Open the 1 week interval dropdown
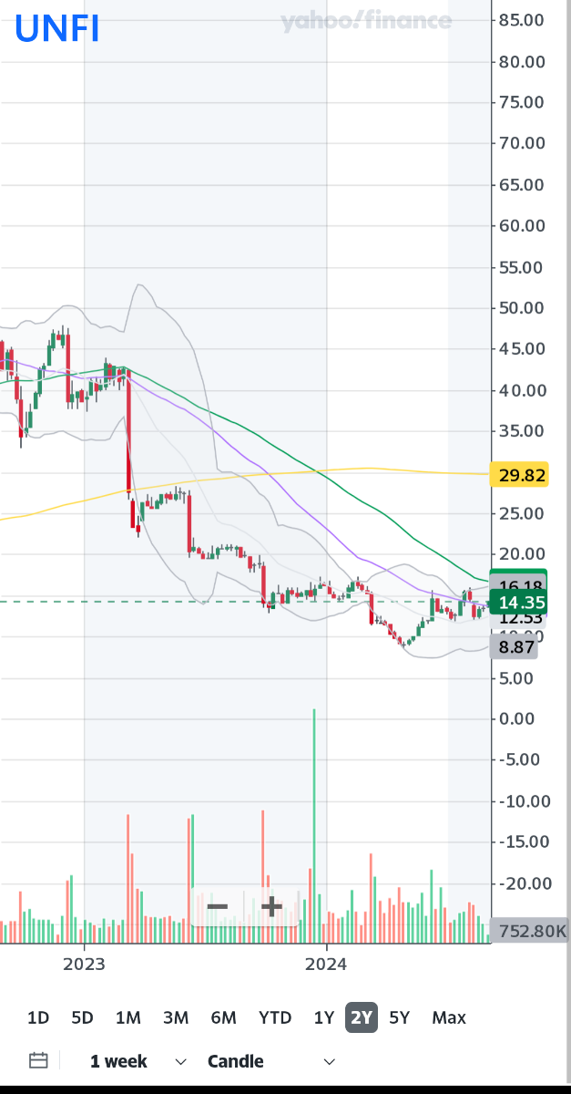 point(138,1061)
